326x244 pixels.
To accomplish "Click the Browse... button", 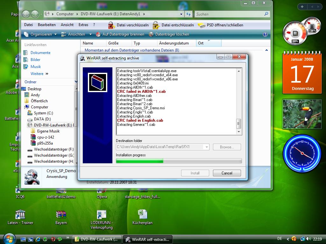I will (x=227, y=147).
